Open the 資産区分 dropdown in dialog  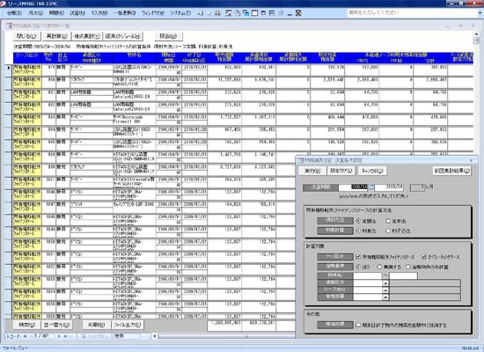385,282
